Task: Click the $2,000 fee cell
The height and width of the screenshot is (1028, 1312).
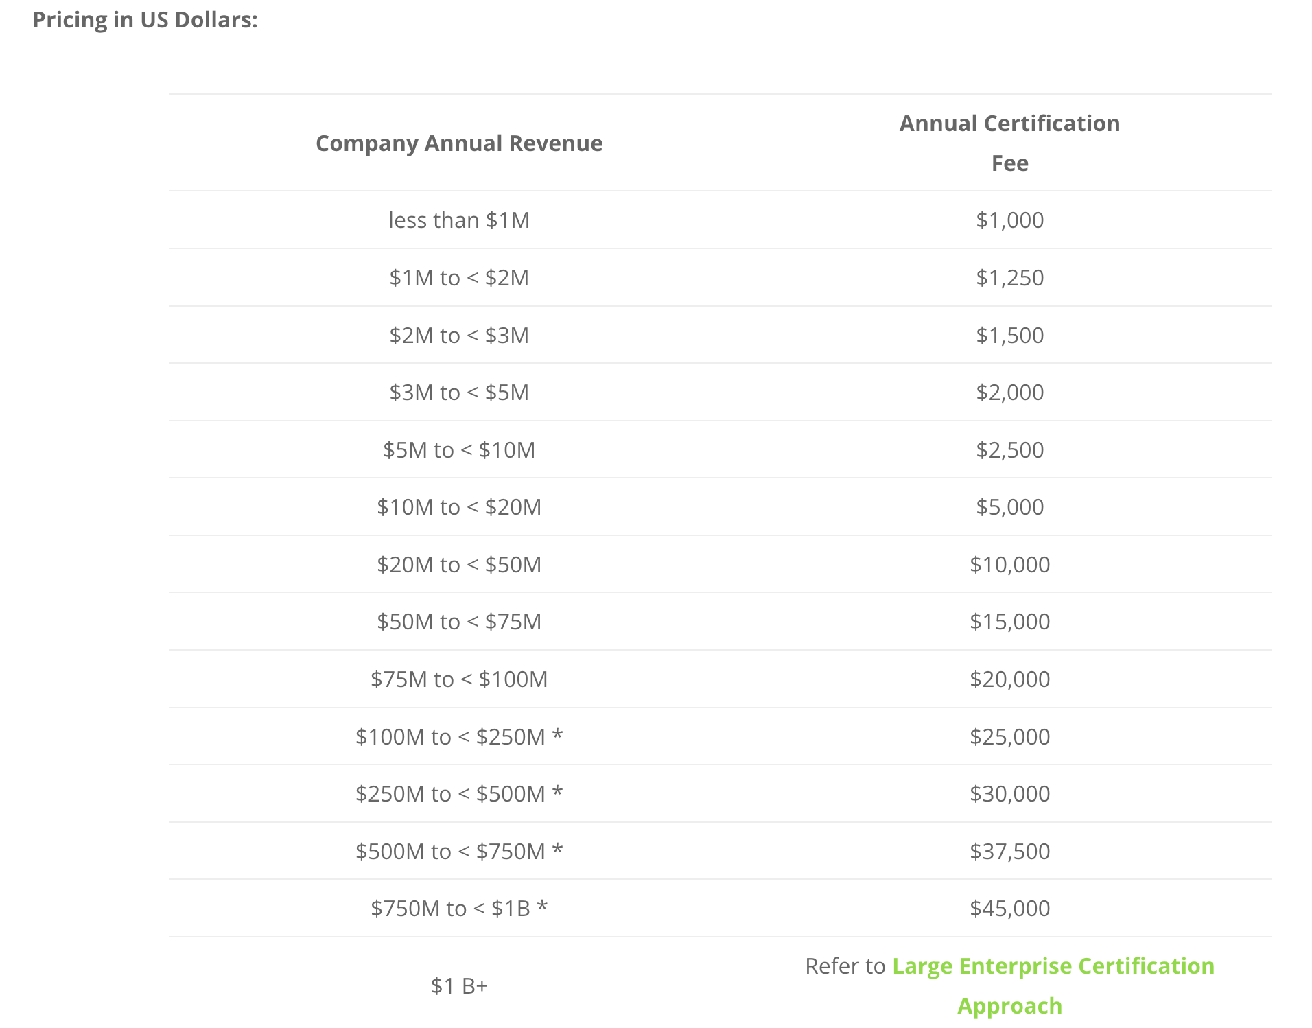Action: click(x=1009, y=393)
